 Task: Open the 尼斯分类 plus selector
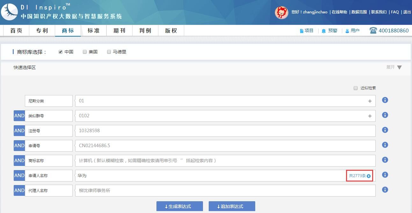(x=370, y=101)
